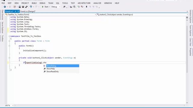Screen dimensions: 193x108
Task: Open the New Project icon dropdown arrow
Action: [17, 7]
